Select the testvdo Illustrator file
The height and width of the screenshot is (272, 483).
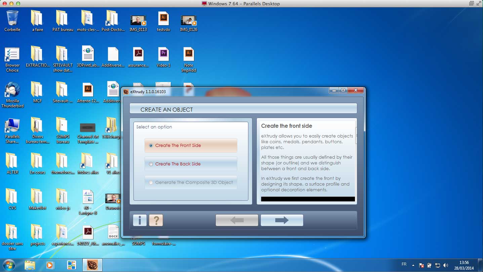coord(163,21)
